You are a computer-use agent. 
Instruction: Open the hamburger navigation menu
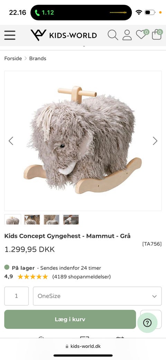[x=10, y=35]
